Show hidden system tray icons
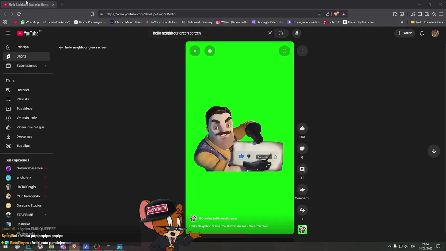446x251 pixels. tap(389, 246)
